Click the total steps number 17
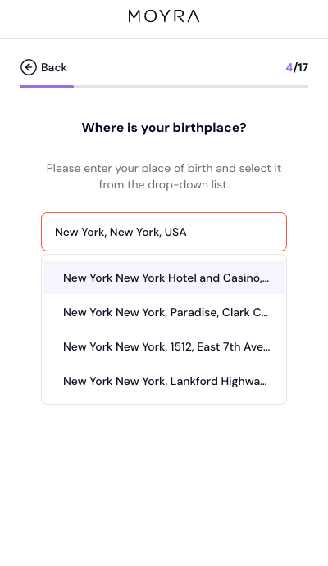Image resolution: width=328 pixels, height=566 pixels. pos(303,67)
